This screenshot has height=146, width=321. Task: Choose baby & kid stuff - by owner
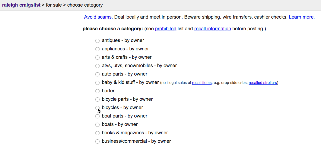(x=97, y=82)
